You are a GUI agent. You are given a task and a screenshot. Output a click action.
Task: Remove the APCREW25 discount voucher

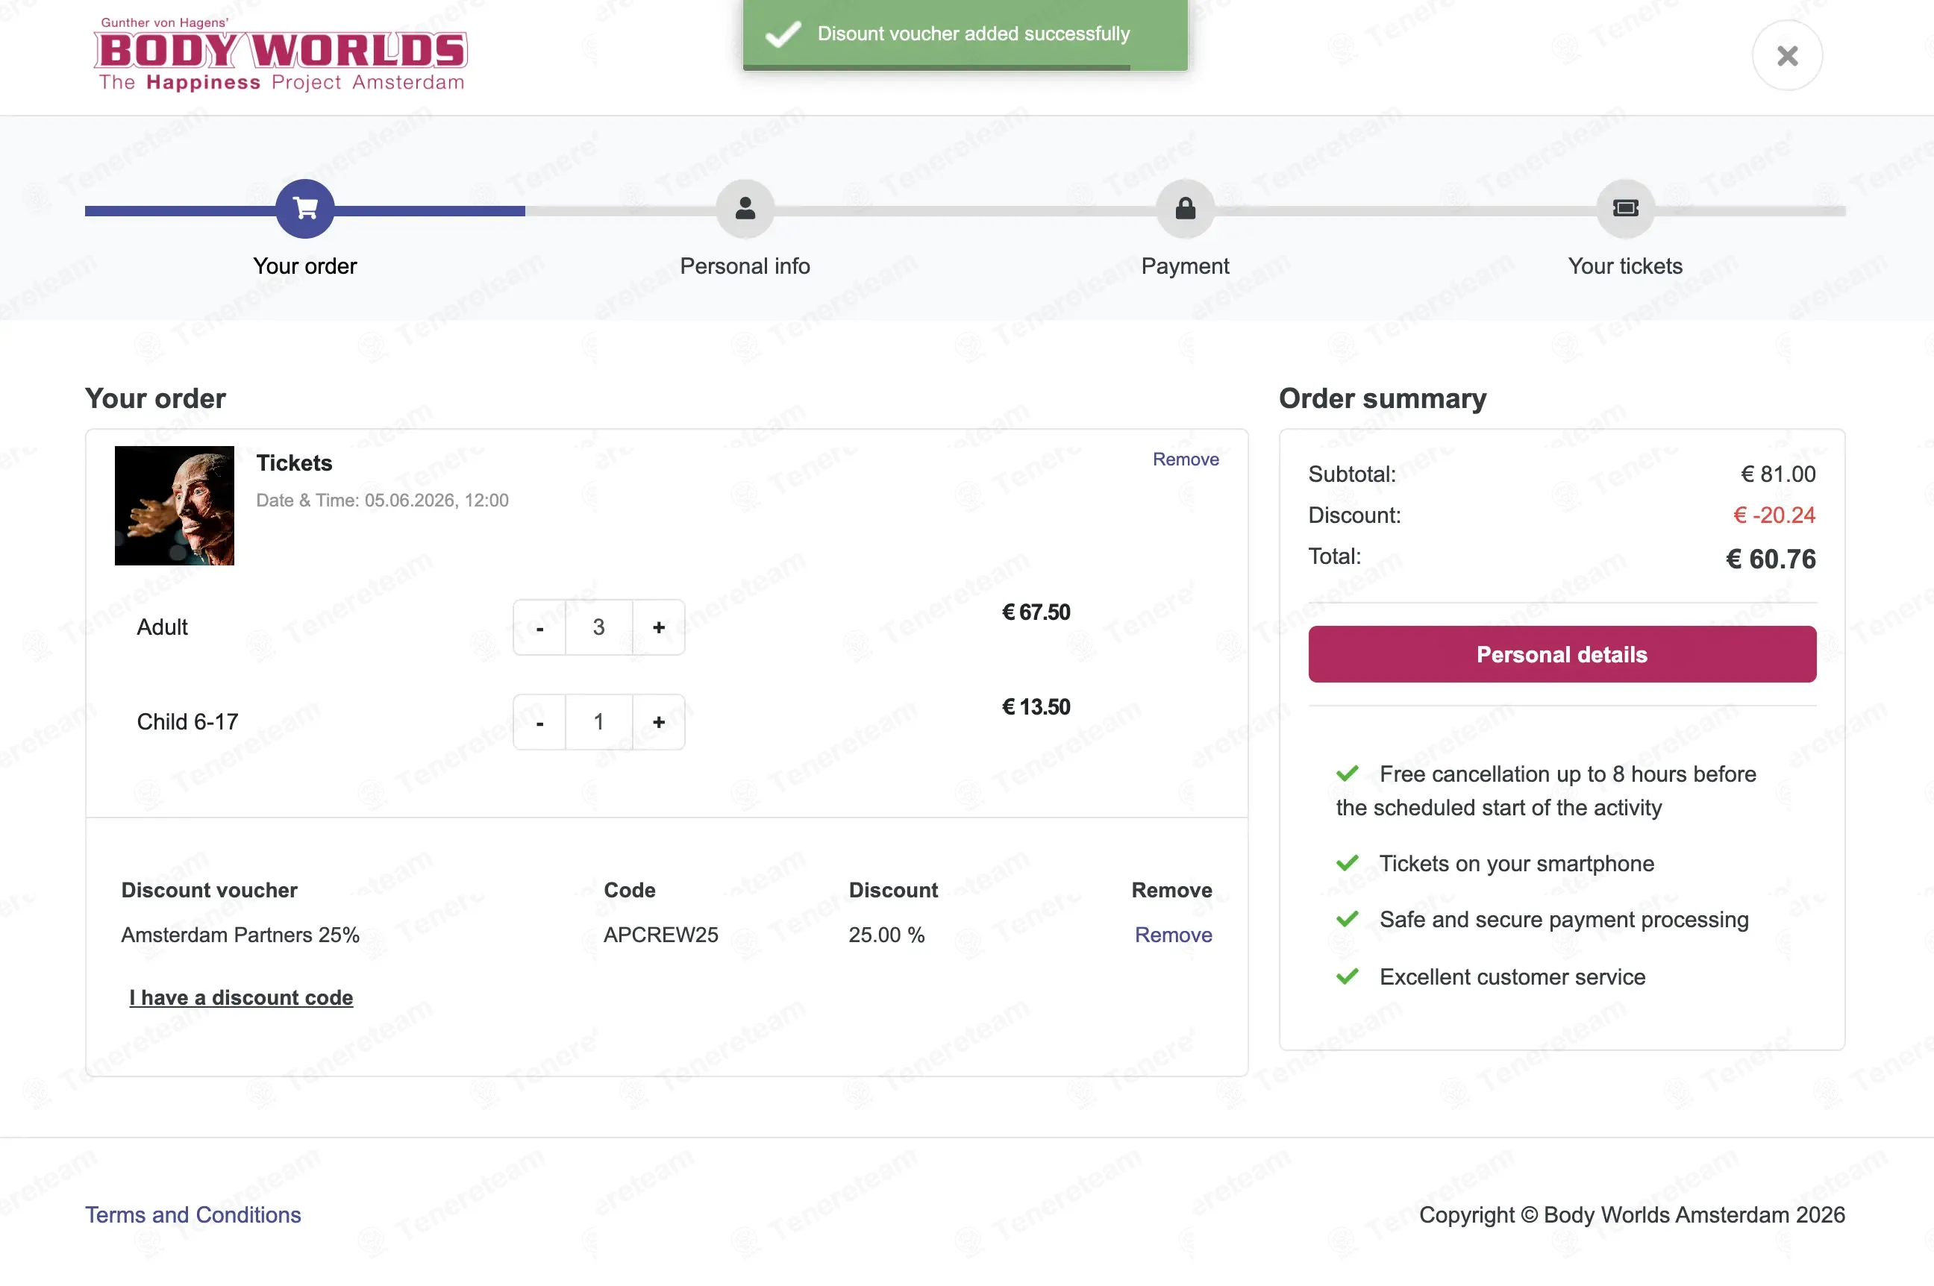click(1173, 935)
